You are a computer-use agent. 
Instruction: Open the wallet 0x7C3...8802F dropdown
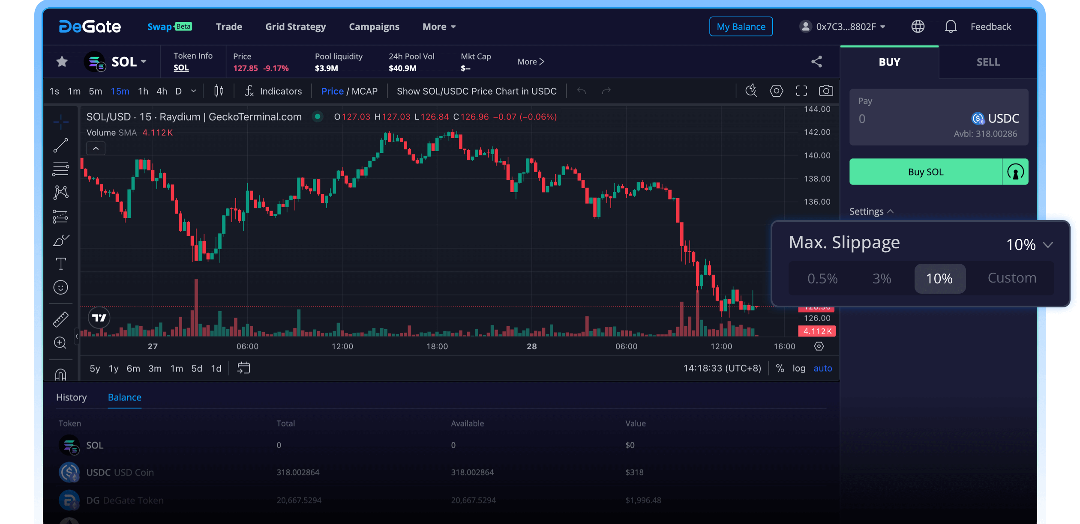pyautogui.click(x=843, y=27)
